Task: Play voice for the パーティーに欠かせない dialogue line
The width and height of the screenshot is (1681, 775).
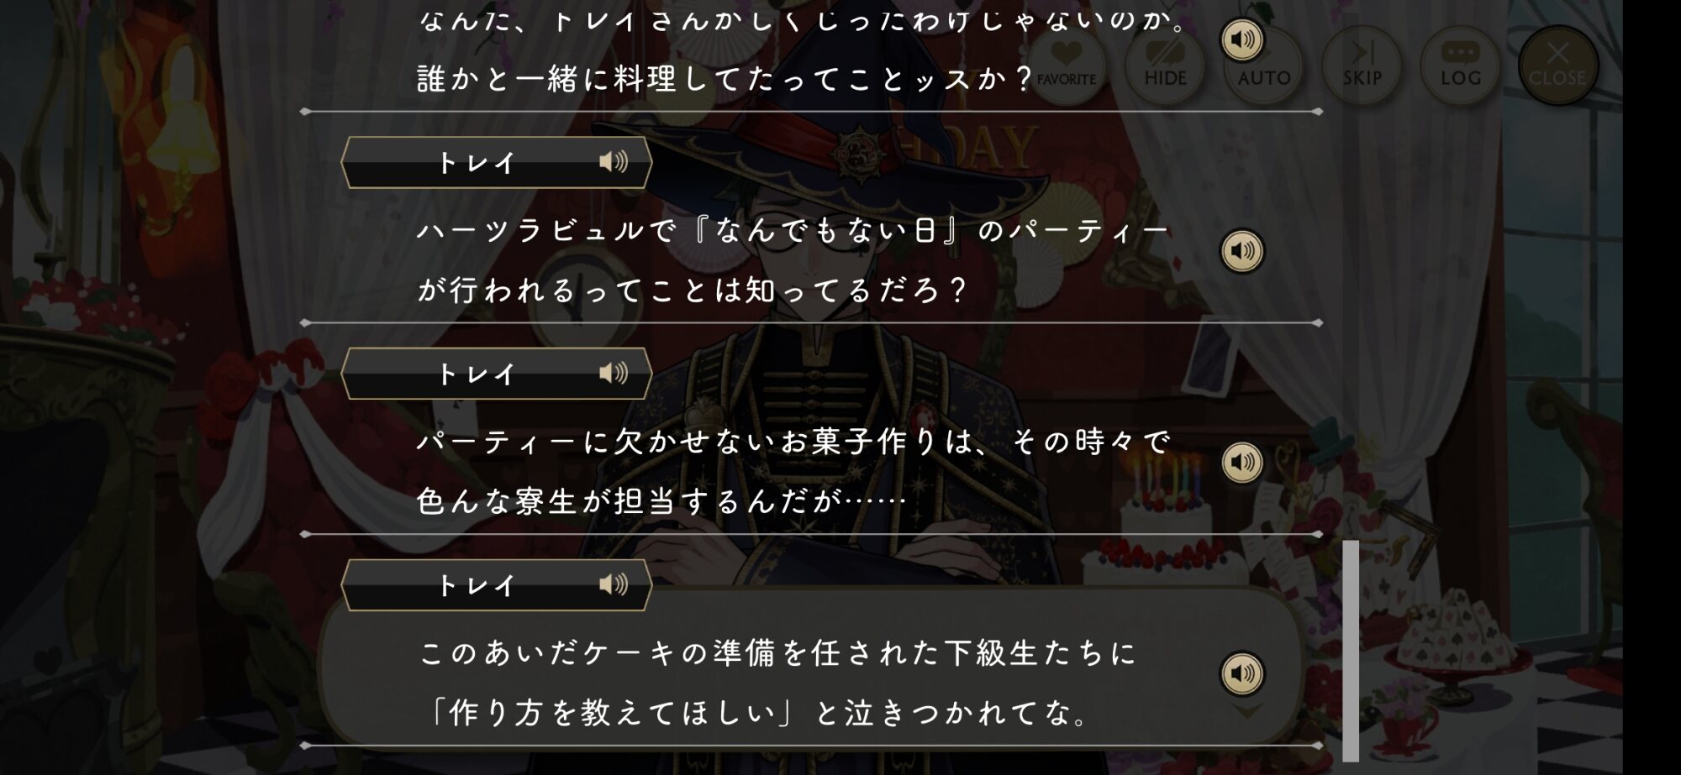Action: click(x=1242, y=462)
